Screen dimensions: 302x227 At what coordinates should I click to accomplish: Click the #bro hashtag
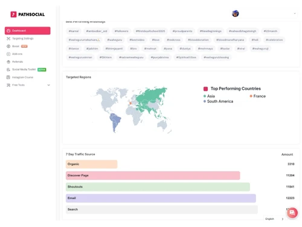133,48
